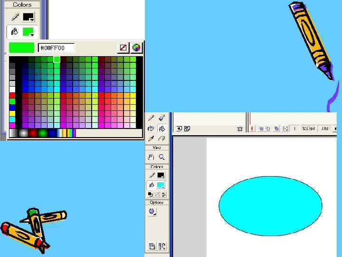
Task: Click the stroke pencil icon in the upper Colors panel
Action: coord(15,17)
